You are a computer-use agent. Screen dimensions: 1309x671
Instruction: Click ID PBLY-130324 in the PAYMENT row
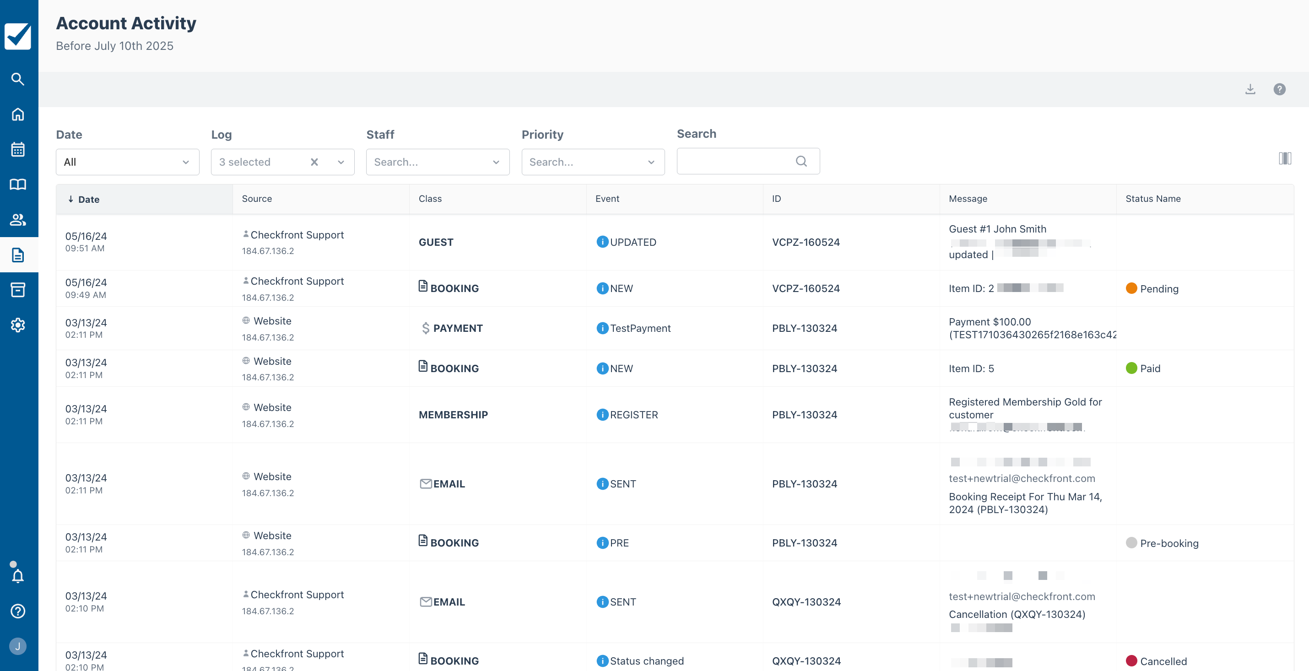[805, 328]
